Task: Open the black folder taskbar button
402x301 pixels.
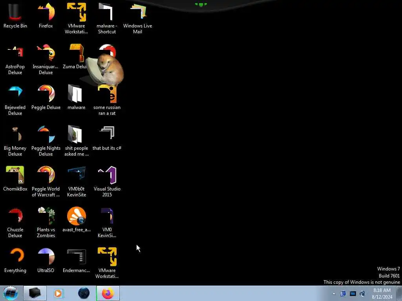Action: [35, 293]
